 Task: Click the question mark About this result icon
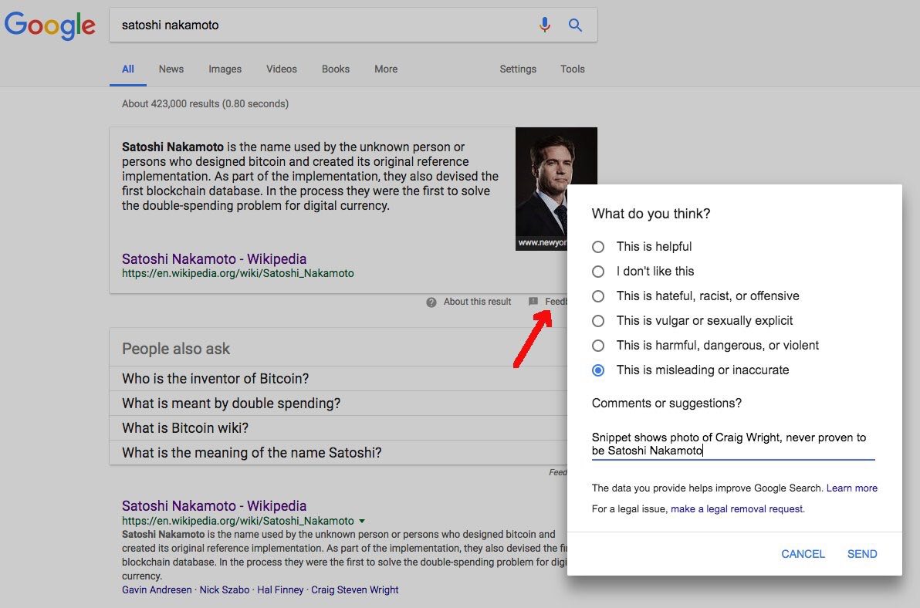431,302
